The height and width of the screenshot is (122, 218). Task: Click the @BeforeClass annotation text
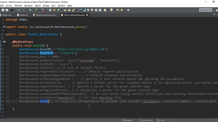[23, 42]
